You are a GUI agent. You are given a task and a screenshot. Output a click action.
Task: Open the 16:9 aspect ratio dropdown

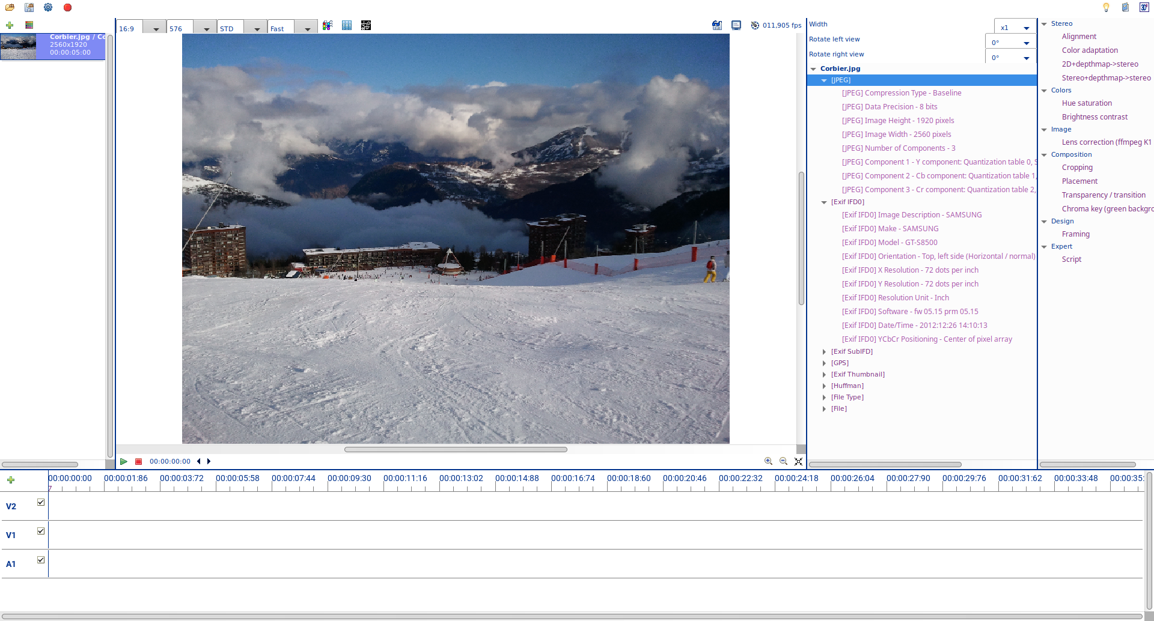(156, 28)
